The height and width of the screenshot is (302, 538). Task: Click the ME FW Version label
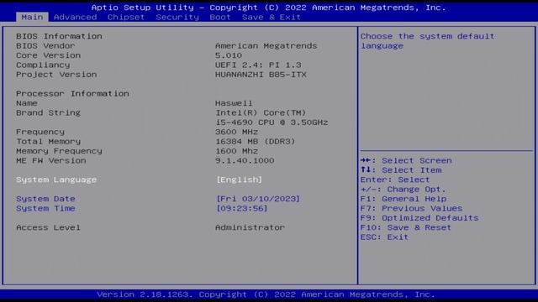click(51, 161)
